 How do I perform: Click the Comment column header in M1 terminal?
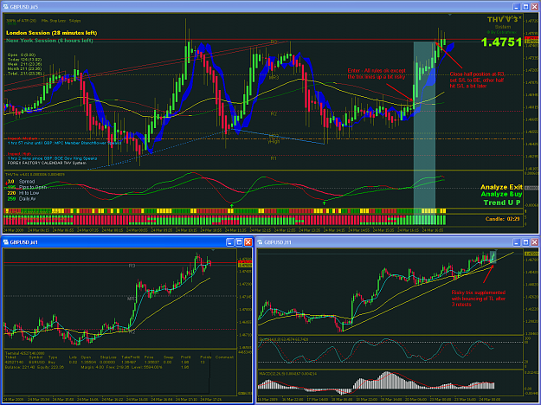click(224, 357)
